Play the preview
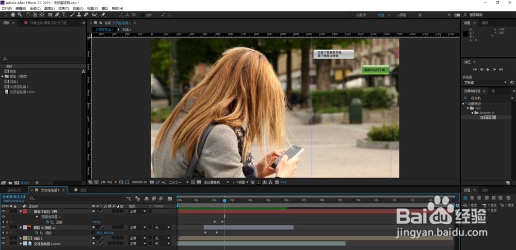516x250 pixels. point(488,69)
